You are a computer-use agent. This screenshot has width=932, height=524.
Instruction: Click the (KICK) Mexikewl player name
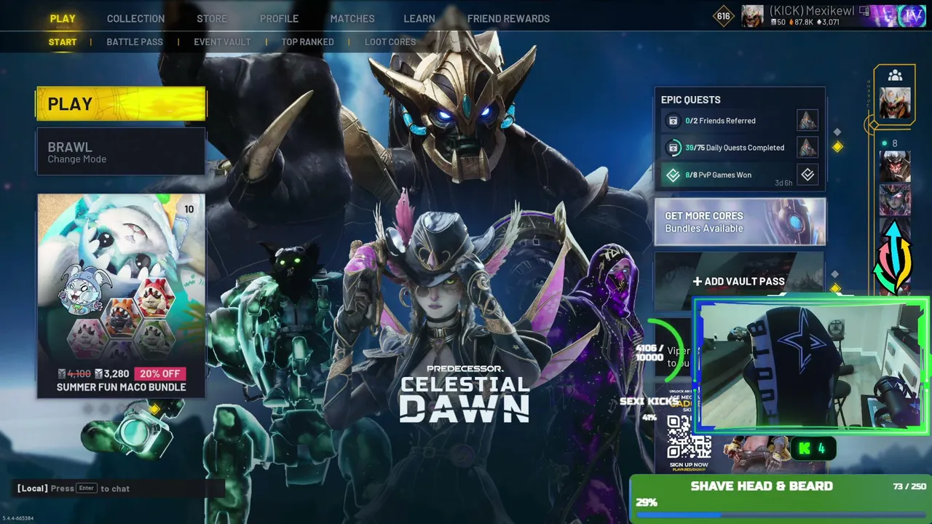[811, 12]
